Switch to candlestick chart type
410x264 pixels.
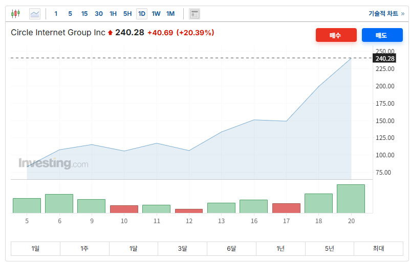pyautogui.click(x=15, y=14)
